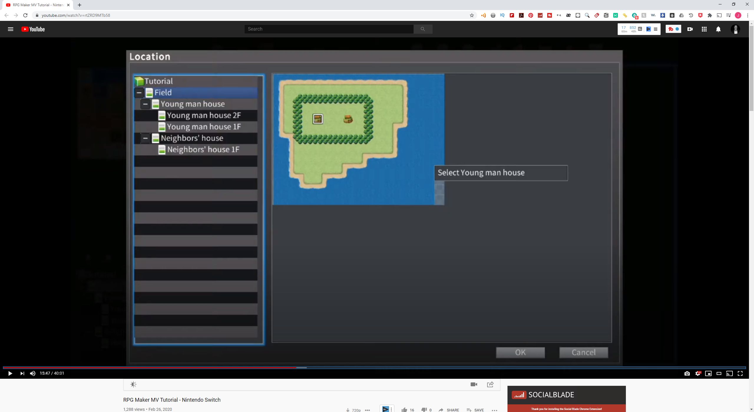Seek on the video progress bar
This screenshot has height=412, width=754.
[x=374, y=368]
